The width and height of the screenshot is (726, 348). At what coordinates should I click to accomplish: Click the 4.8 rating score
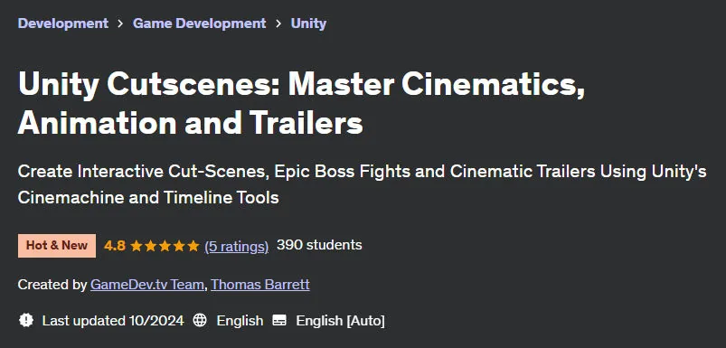[x=114, y=246]
